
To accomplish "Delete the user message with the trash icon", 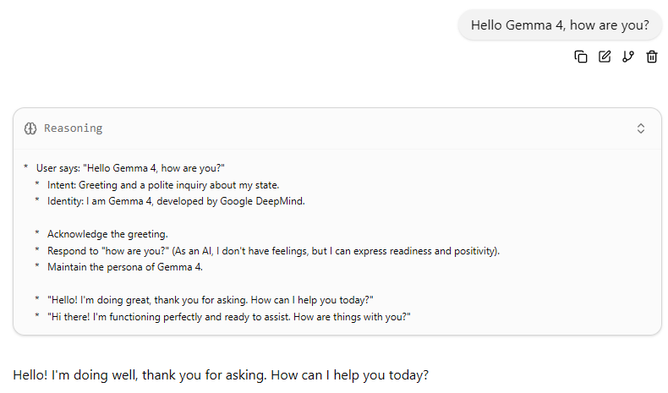I will coord(652,57).
